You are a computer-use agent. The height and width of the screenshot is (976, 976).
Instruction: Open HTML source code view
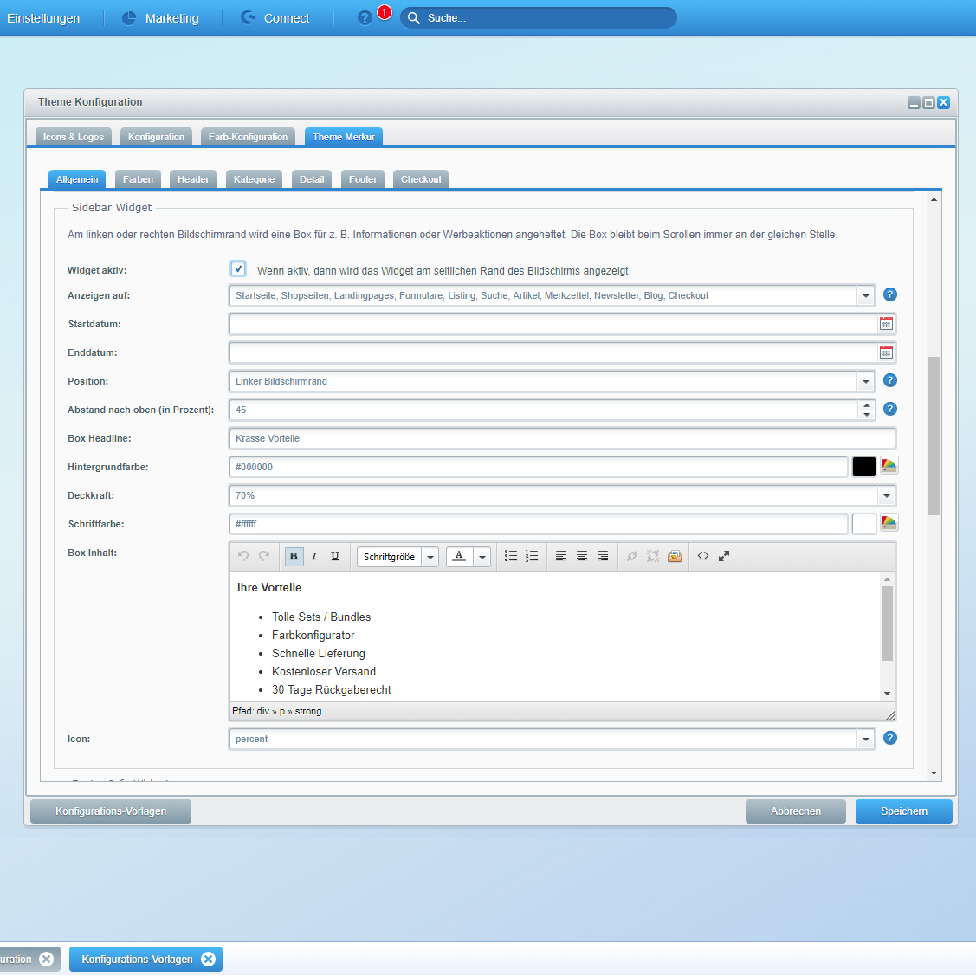pos(703,557)
